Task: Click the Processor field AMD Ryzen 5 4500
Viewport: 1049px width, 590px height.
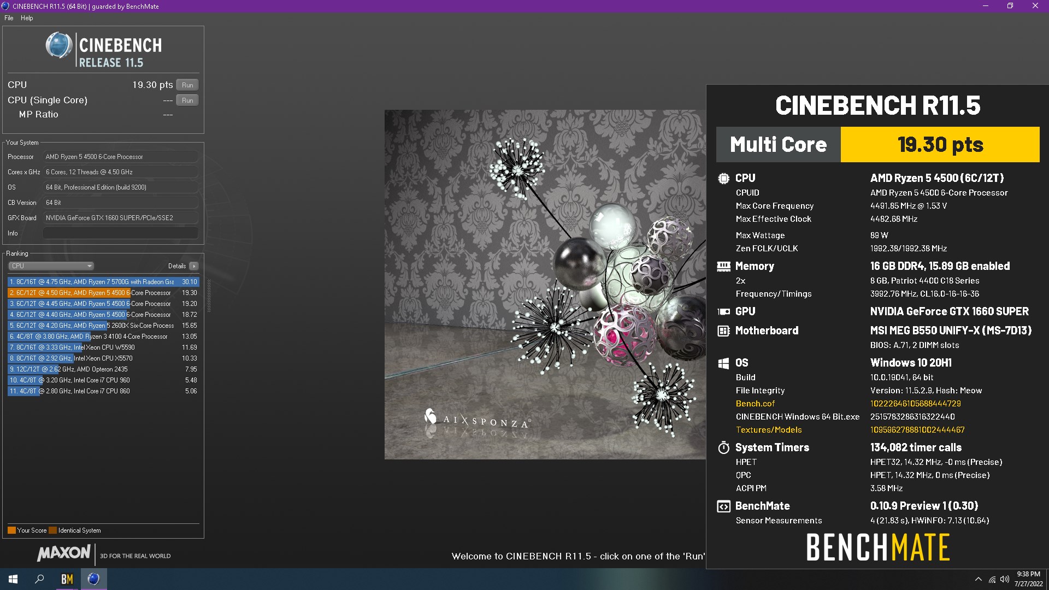Action: point(120,157)
